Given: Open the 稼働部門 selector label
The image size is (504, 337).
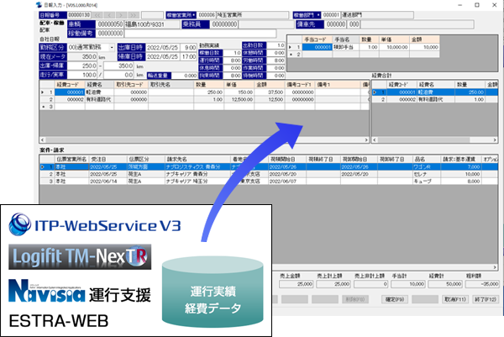Looking at the screenshot, I should point(307,15).
